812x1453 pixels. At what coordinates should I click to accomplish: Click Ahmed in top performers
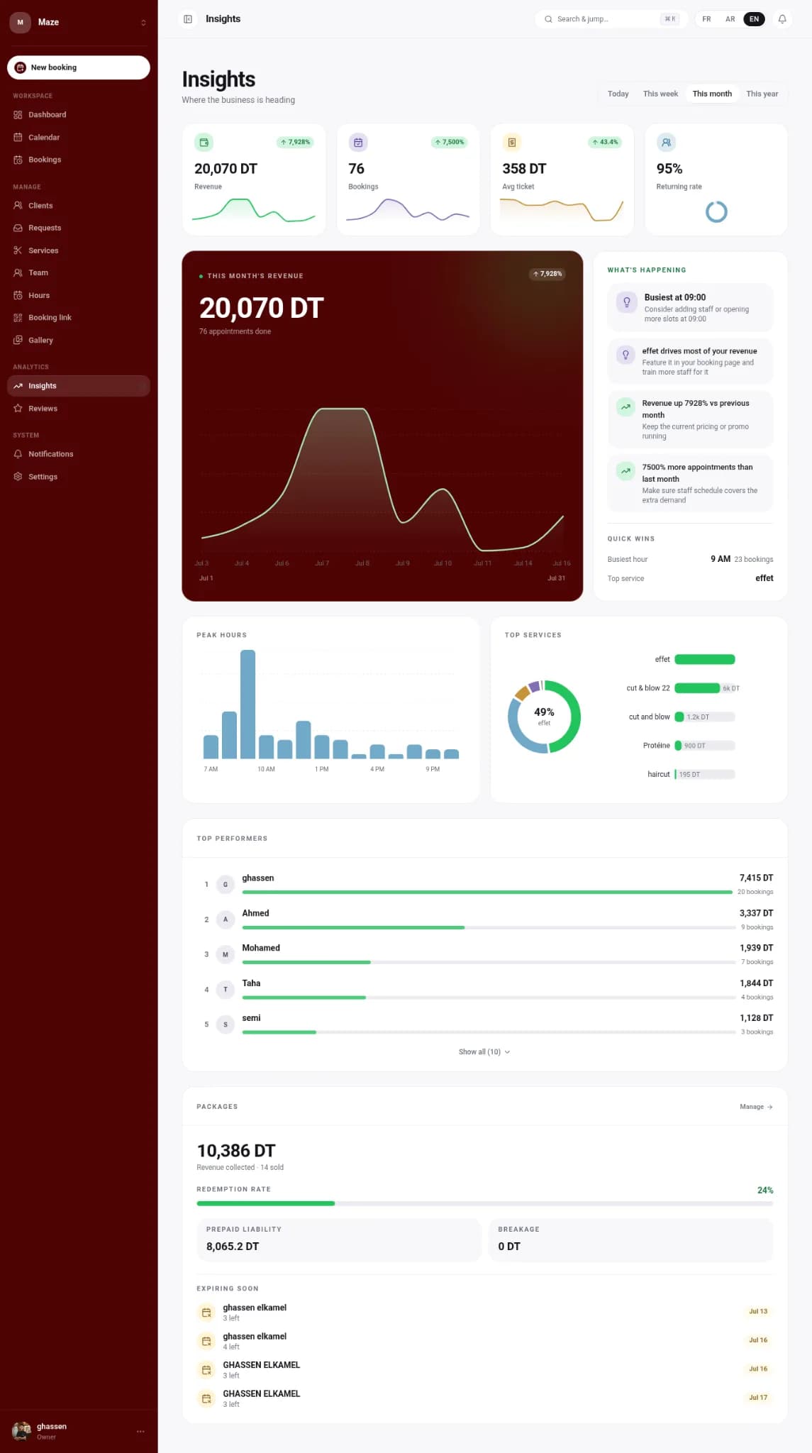(x=255, y=913)
